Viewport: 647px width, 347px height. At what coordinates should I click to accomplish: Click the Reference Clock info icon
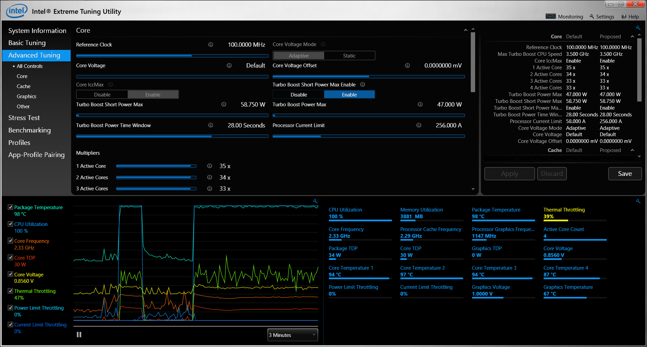pyautogui.click(x=211, y=44)
